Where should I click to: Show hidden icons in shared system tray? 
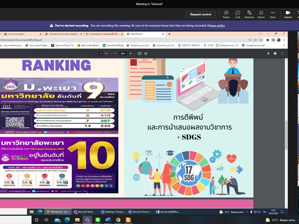tap(247, 212)
